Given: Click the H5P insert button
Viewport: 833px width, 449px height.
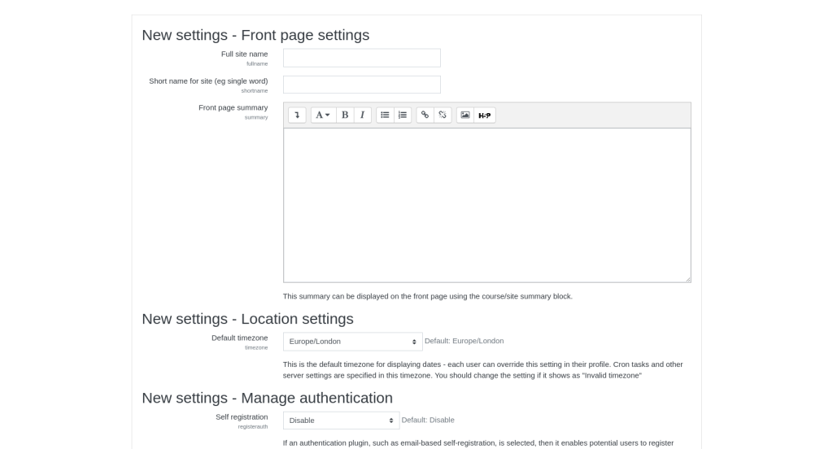Looking at the screenshot, I should pos(485,116).
